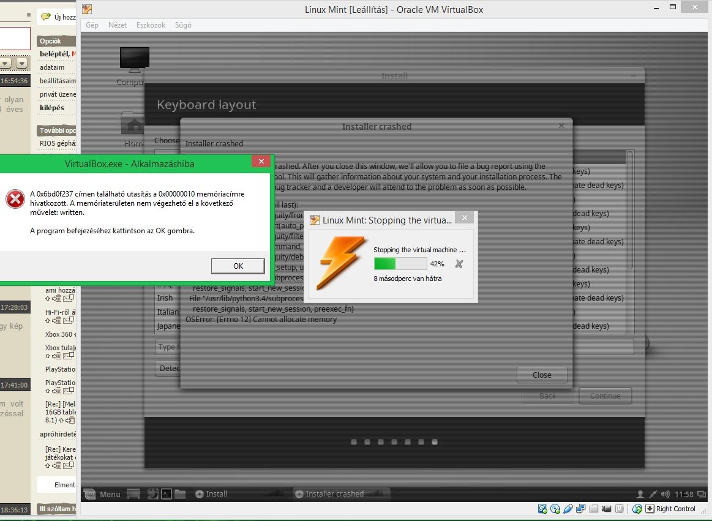Click the 11:58 clock in Mint panel
The image size is (712, 521).
click(x=684, y=494)
